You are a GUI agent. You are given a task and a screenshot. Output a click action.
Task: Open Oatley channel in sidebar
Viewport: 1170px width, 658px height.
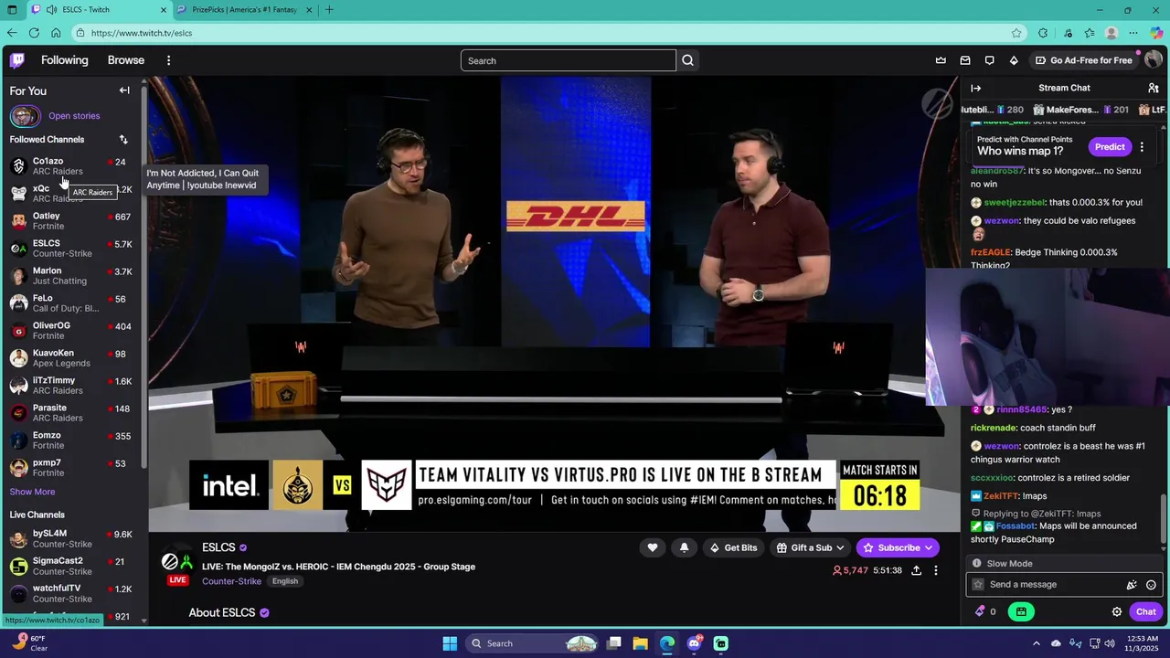coord(71,221)
